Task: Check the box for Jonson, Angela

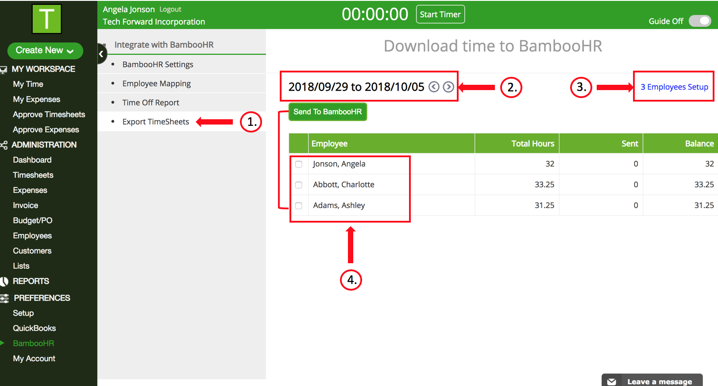Action: coord(299,164)
